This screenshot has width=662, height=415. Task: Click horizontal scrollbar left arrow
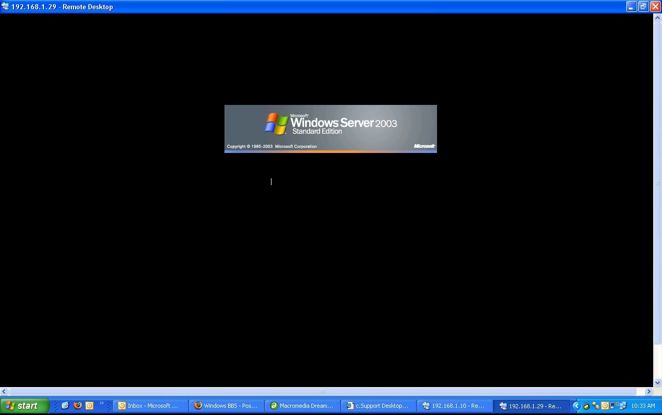4,391
